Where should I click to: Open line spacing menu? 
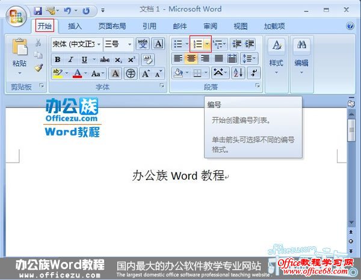[249, 58]
